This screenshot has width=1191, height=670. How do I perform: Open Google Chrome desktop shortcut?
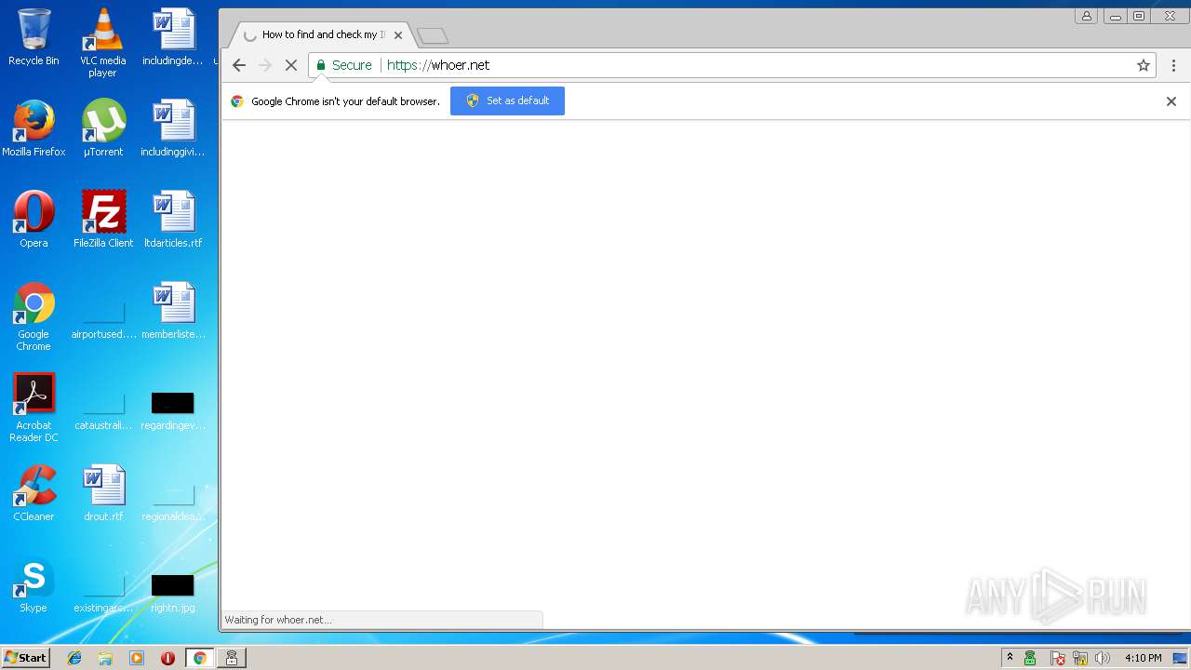(33, 316)
